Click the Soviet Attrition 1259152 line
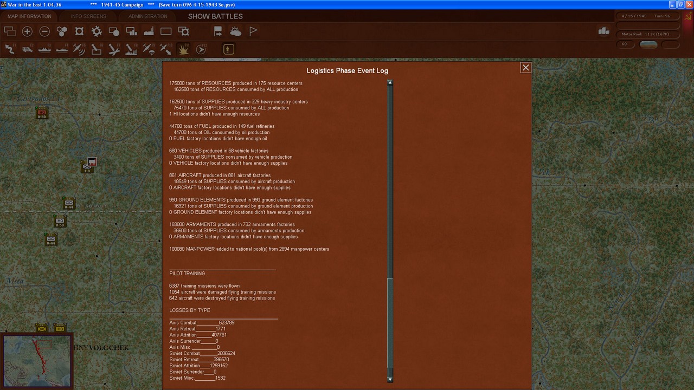694x390 pixels. tap(198, 366)
